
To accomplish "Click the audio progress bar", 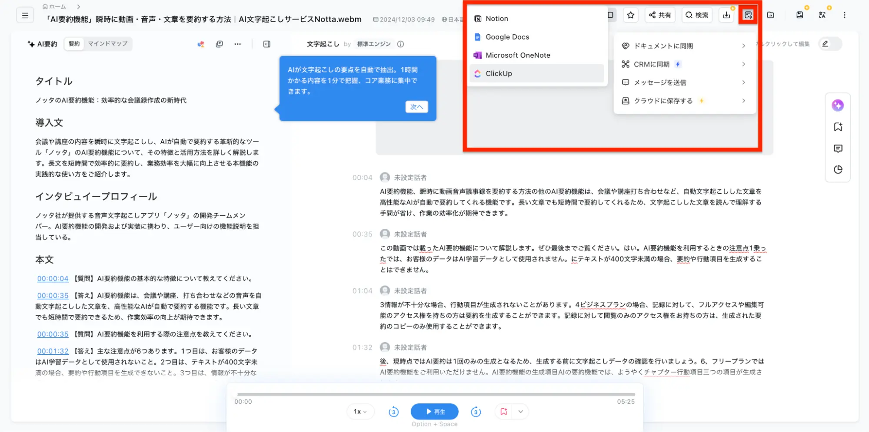I will click(x=436, y=394).
